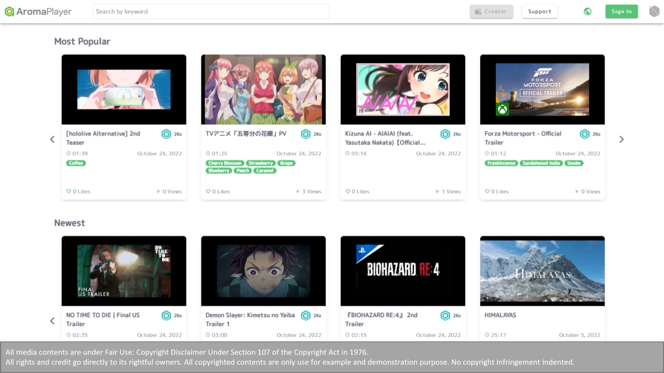Like the Kizuna AI video
664x373 pixels.
(x=347, y=192)
